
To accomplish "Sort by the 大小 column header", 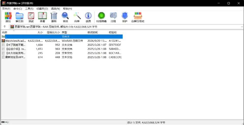I will [35, 32].
